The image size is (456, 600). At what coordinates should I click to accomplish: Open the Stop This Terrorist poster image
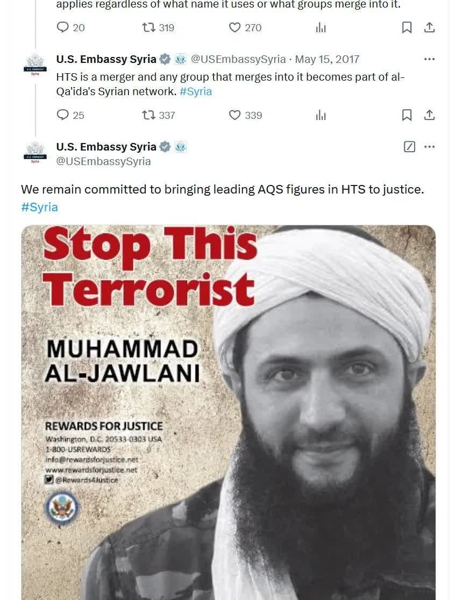(x=228, y=412)
